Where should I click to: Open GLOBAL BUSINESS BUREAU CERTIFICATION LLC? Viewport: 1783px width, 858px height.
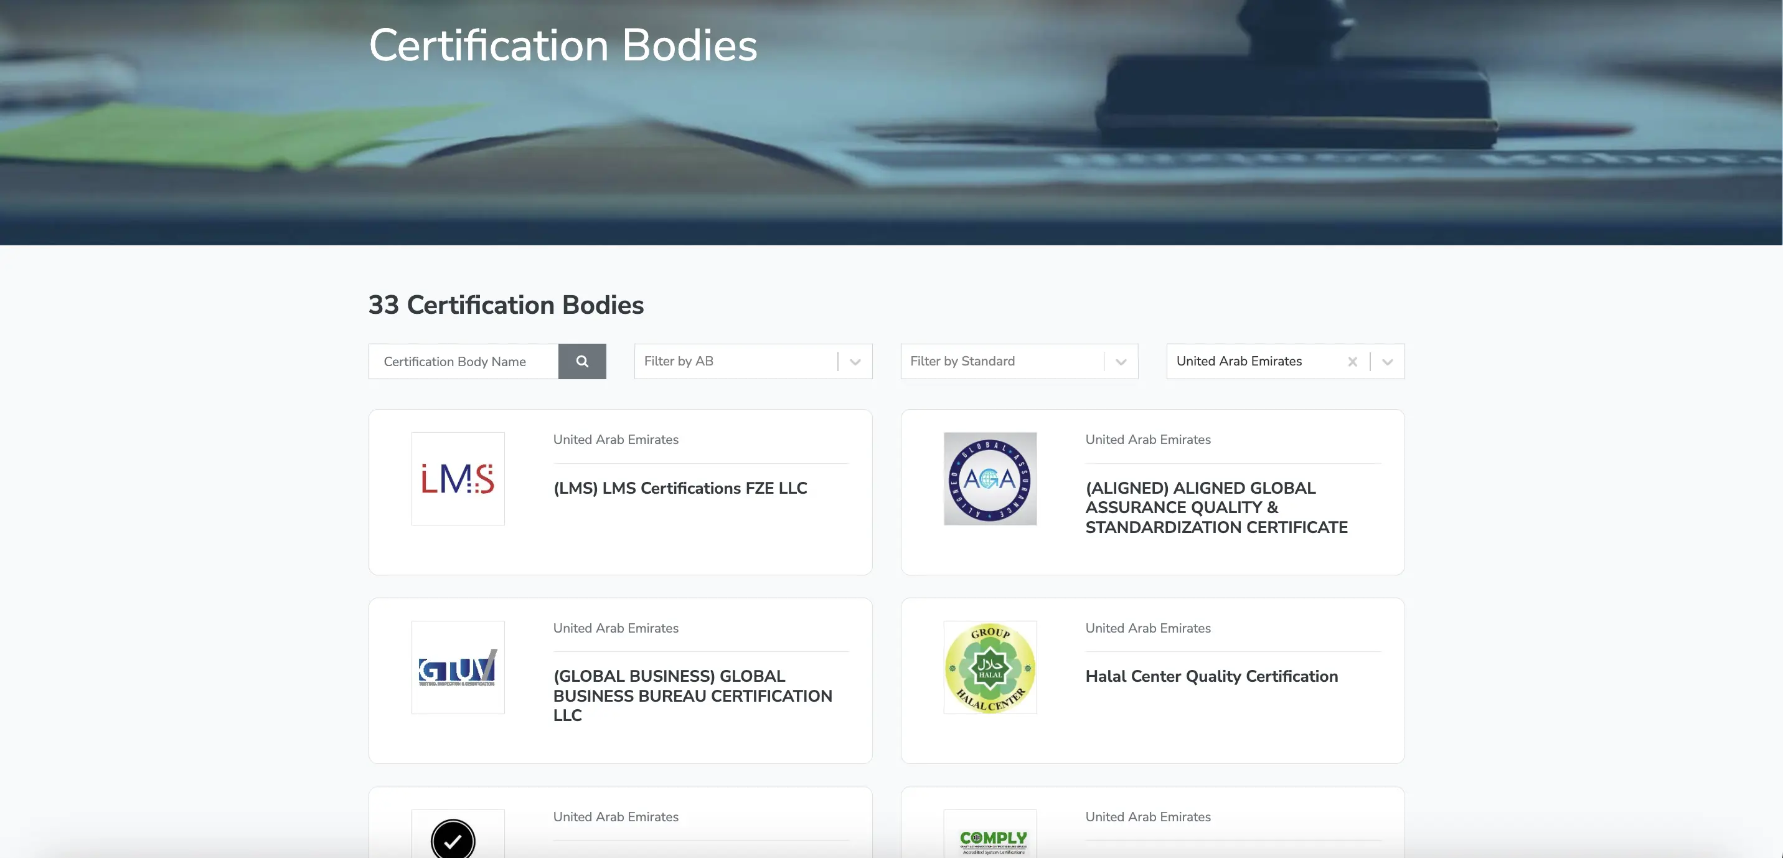coord(692,696)
